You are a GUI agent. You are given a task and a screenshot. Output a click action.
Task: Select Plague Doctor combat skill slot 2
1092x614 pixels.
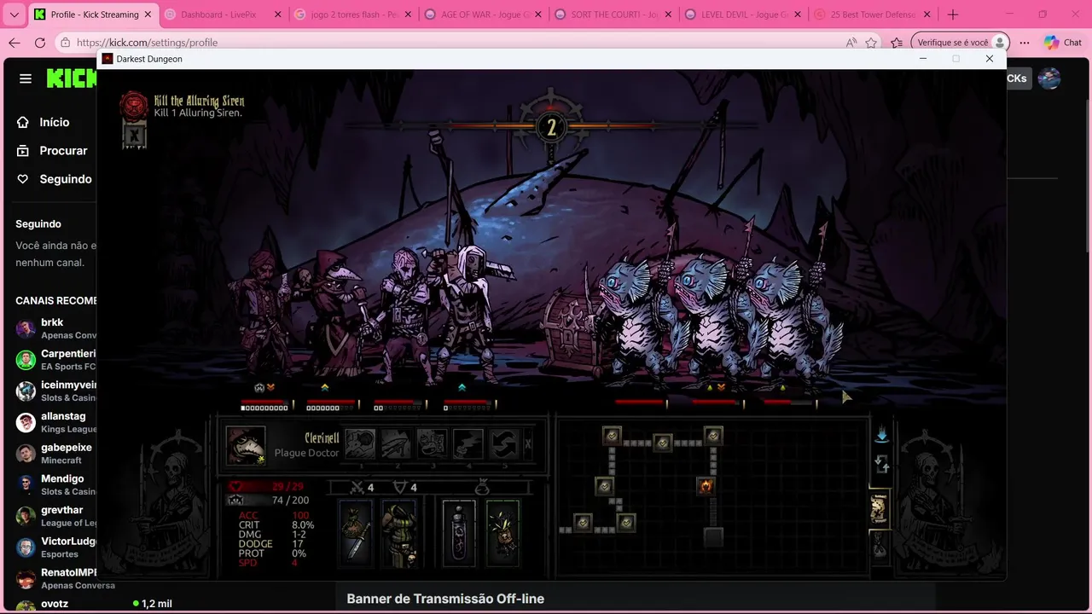(x=396, y=444)
